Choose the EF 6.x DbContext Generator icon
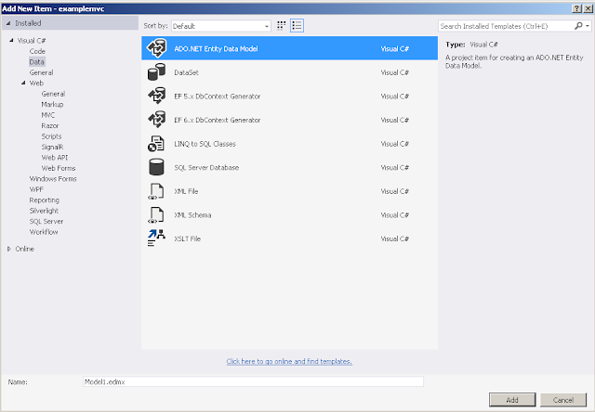Image resolution: width=595 pixels, height=412 pixels. pos(156,120)
